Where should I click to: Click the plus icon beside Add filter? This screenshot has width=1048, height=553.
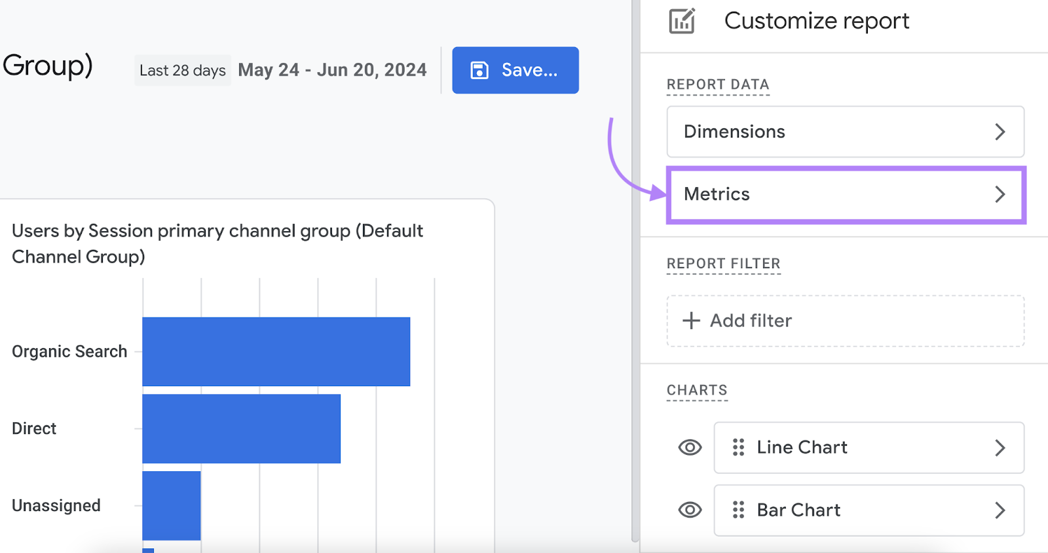point(691,321)
